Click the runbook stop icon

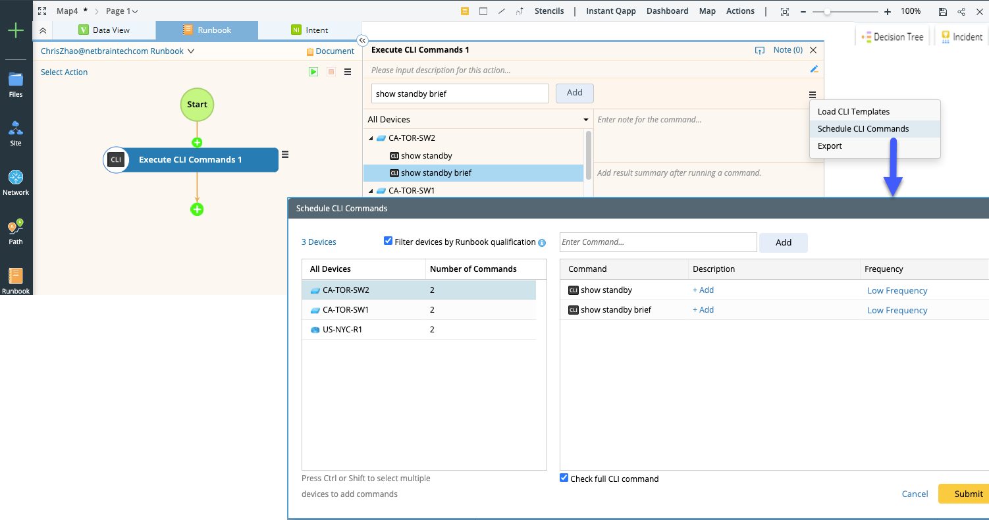pos(331,72)
